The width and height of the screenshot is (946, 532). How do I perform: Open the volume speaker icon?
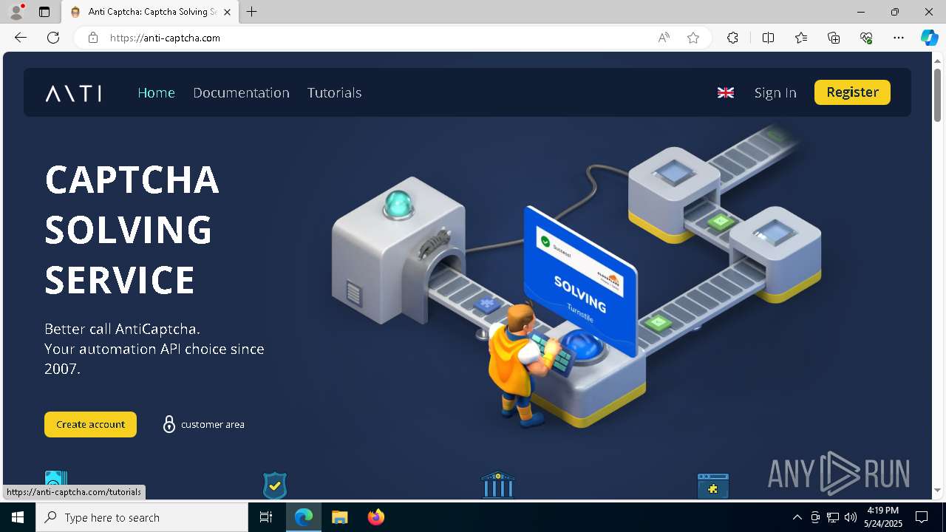[851, 517]
